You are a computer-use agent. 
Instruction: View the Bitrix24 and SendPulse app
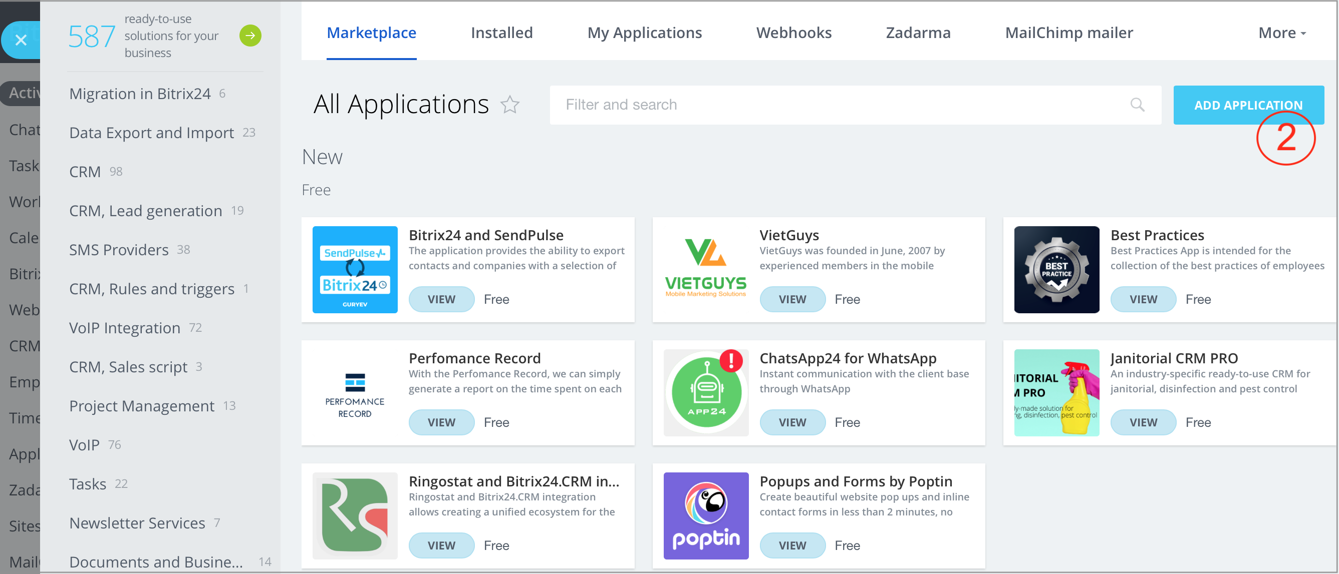[441, 299]
